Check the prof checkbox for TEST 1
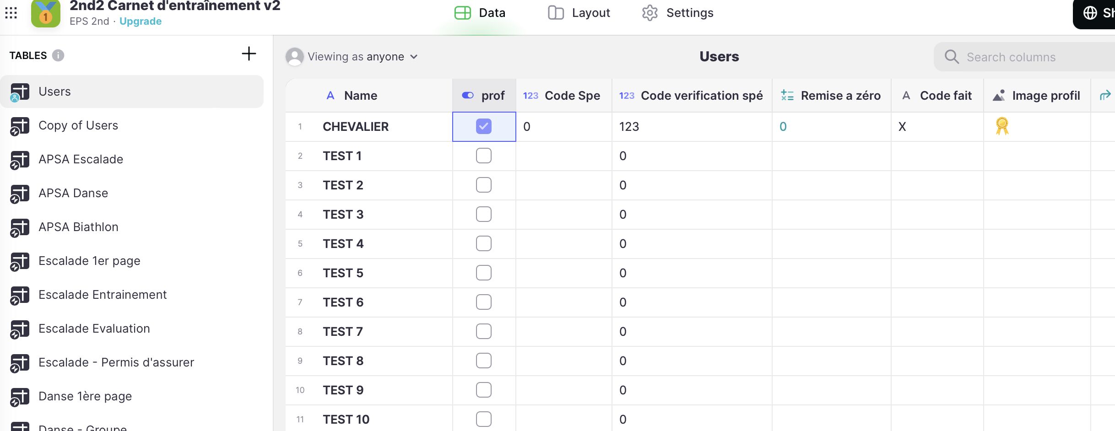The width and height of the screenshot is (1115, 431). (x=483, y=156)
